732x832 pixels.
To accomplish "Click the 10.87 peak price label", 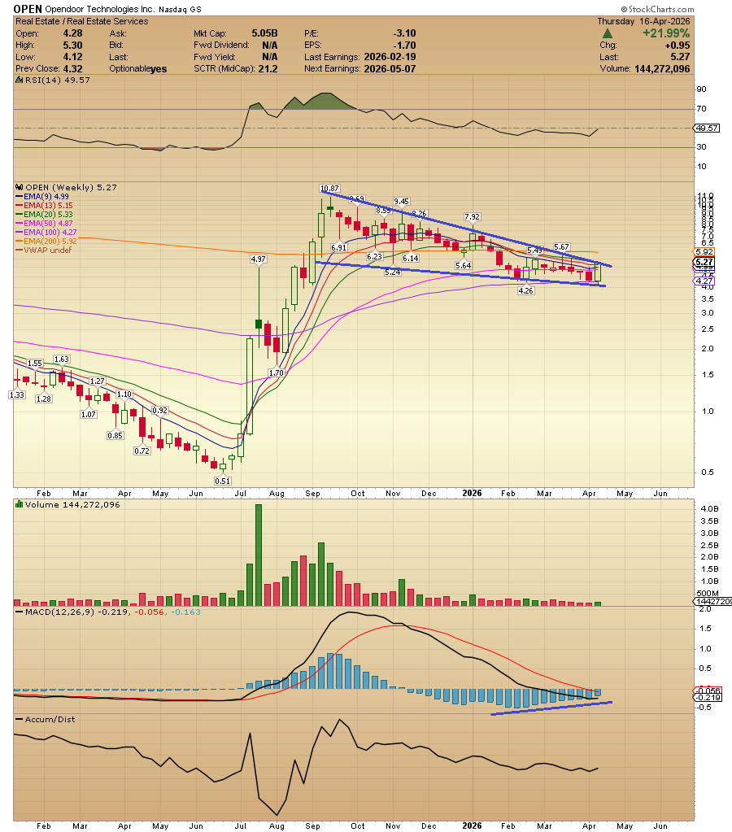I will 329,189.
